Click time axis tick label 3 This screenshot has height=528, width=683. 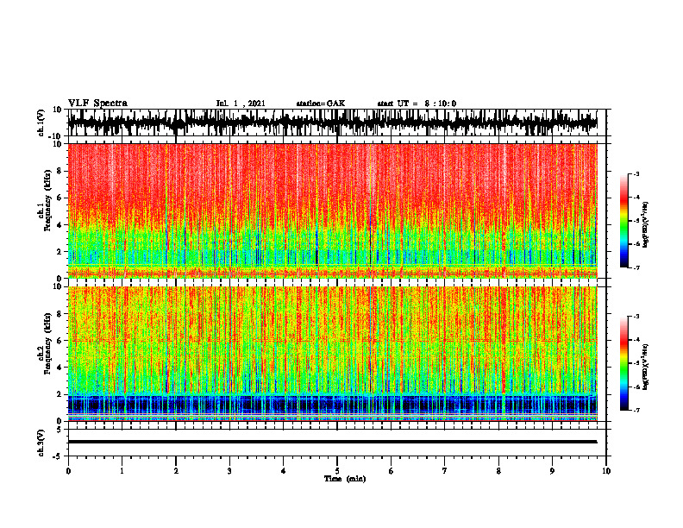(229, 471)
